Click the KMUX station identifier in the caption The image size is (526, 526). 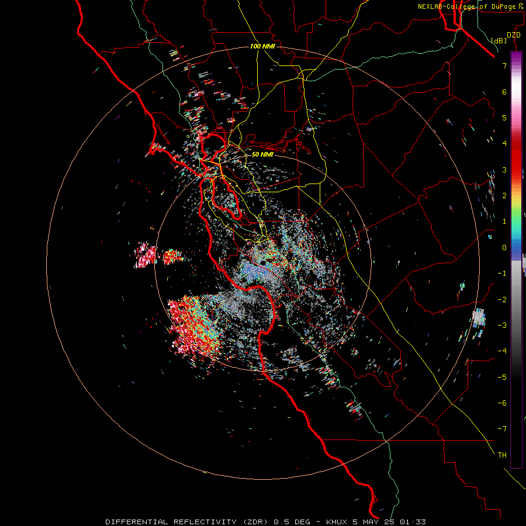[x=337, y=522]
